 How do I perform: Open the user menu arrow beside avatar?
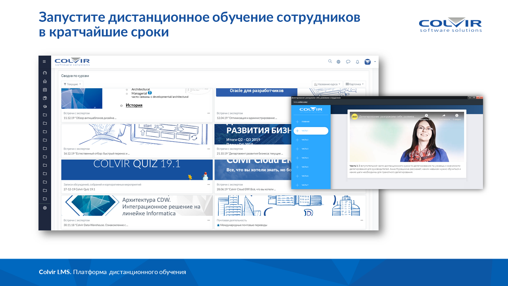click(375, 62)
